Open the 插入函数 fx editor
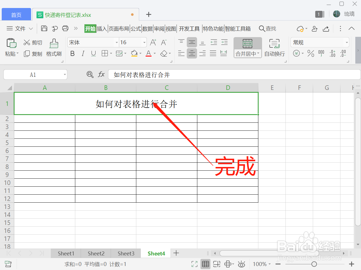Viewport: 361px width, 270px height. pos(101,74)
